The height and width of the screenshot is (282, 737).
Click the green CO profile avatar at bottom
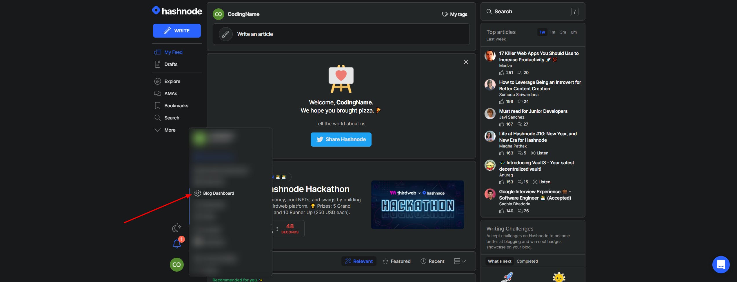tap(177, 265)
